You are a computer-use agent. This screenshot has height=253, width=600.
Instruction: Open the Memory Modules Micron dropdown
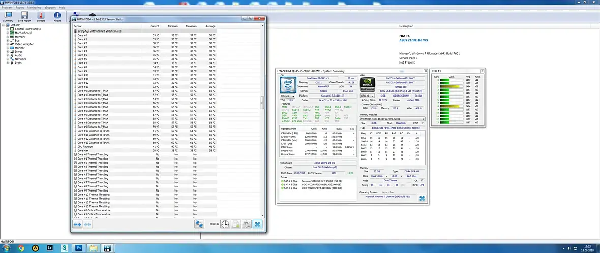(x=393, y=119)
